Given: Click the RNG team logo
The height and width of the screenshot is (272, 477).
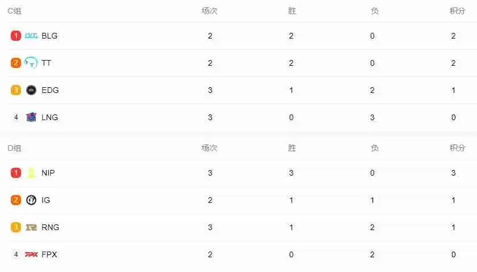Looking at the screenshot, I should tap(31, 227).
